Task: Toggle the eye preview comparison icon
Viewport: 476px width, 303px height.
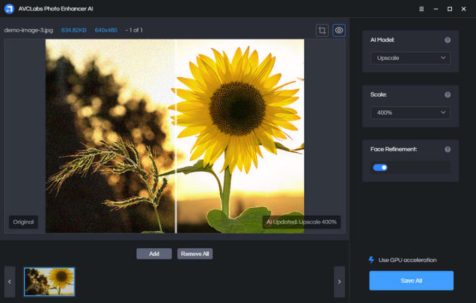Action: pos(338,30)
